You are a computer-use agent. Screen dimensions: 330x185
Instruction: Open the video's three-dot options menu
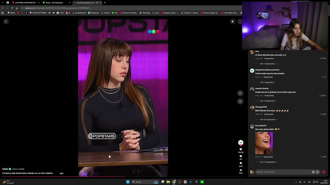click(x=240, y=22)
